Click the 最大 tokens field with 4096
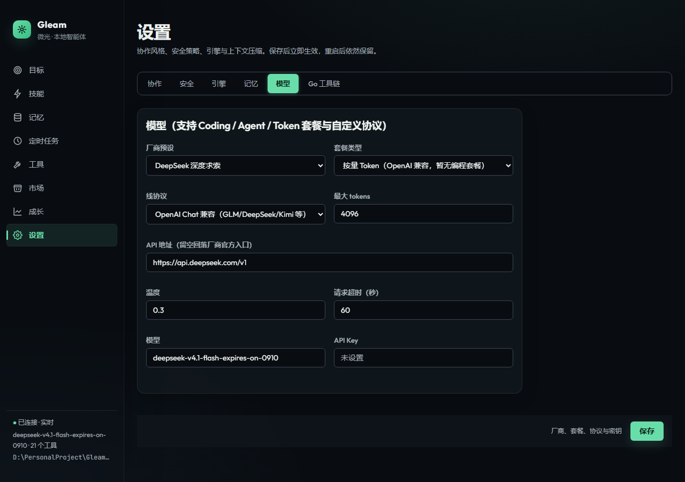 pyautogui.click(x=423, y=214)
